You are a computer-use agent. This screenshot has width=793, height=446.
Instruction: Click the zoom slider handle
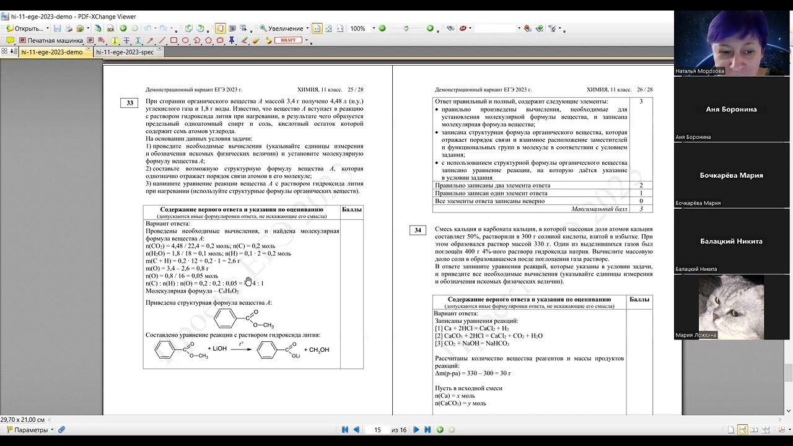[406, 28]
